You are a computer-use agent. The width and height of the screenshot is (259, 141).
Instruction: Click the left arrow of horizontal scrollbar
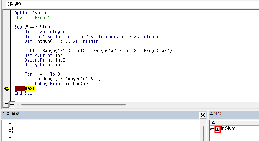pyautogui.click(x=18, y=104)
